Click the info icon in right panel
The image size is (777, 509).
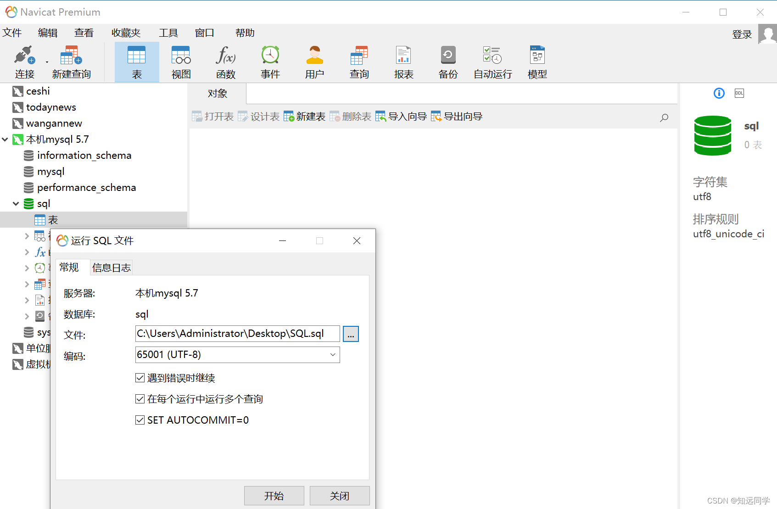[719, 93]
